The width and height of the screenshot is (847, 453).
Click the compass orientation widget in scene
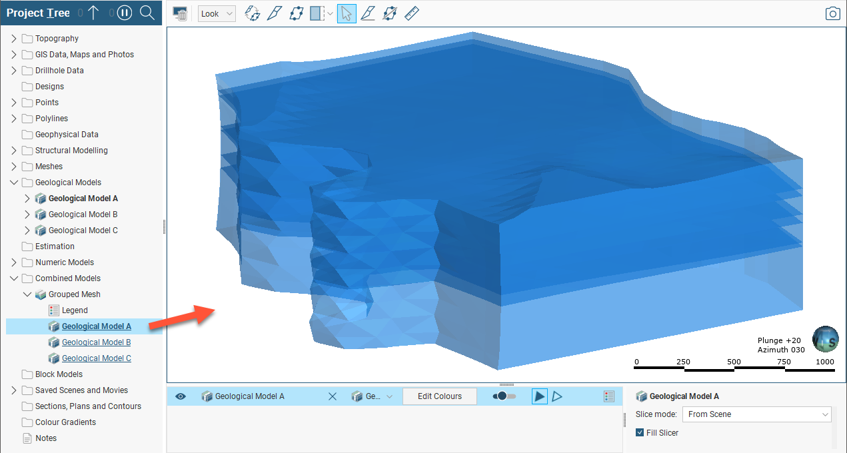point(825,339)
